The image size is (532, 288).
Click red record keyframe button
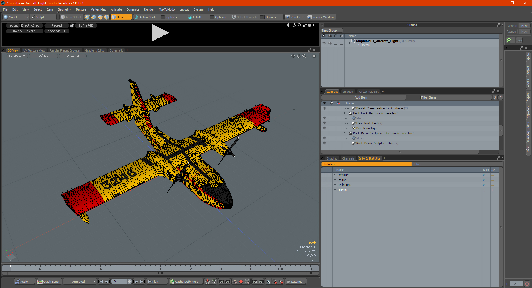(241, 282)
